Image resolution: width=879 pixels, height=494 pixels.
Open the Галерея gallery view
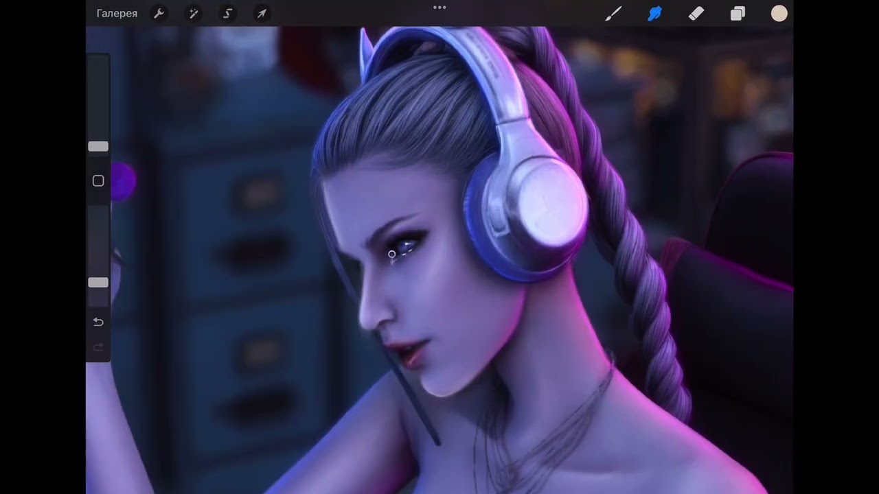pos(117,13)
